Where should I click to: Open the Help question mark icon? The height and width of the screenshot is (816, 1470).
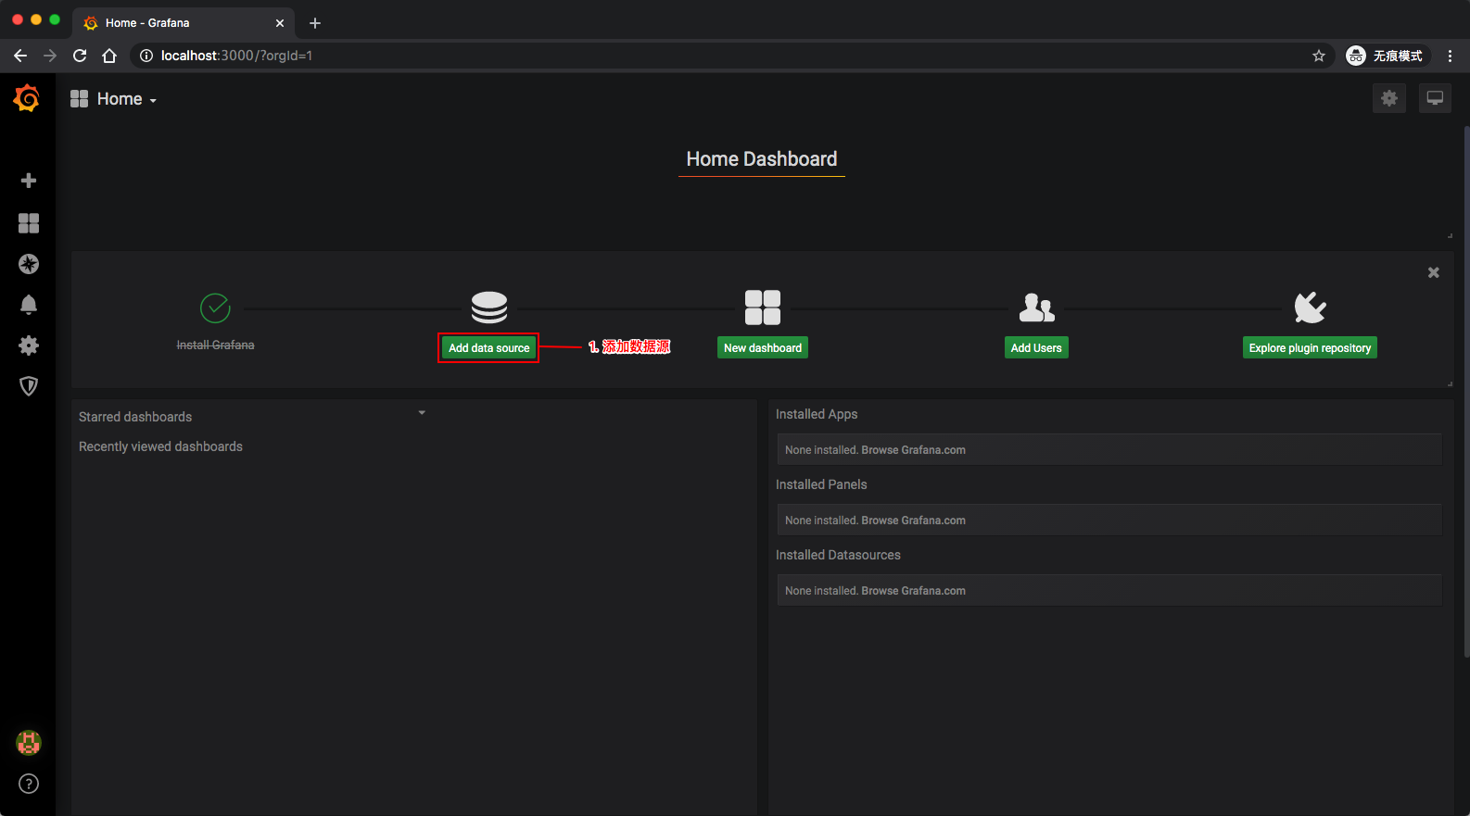tap(29, 784)
